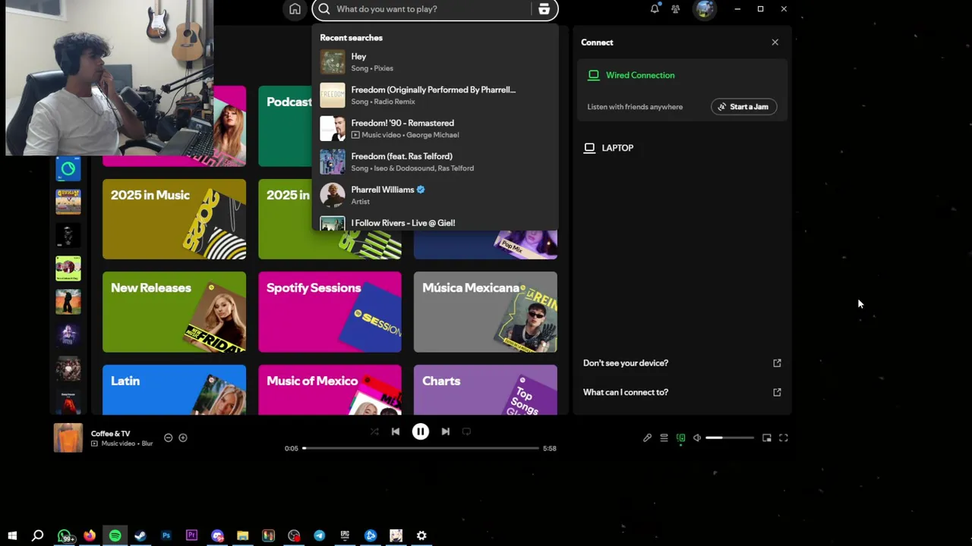Viewport: 972px width, 546px height.
Task: Open WhatsApp from the taskbar
Action: [x=64, y=535]
